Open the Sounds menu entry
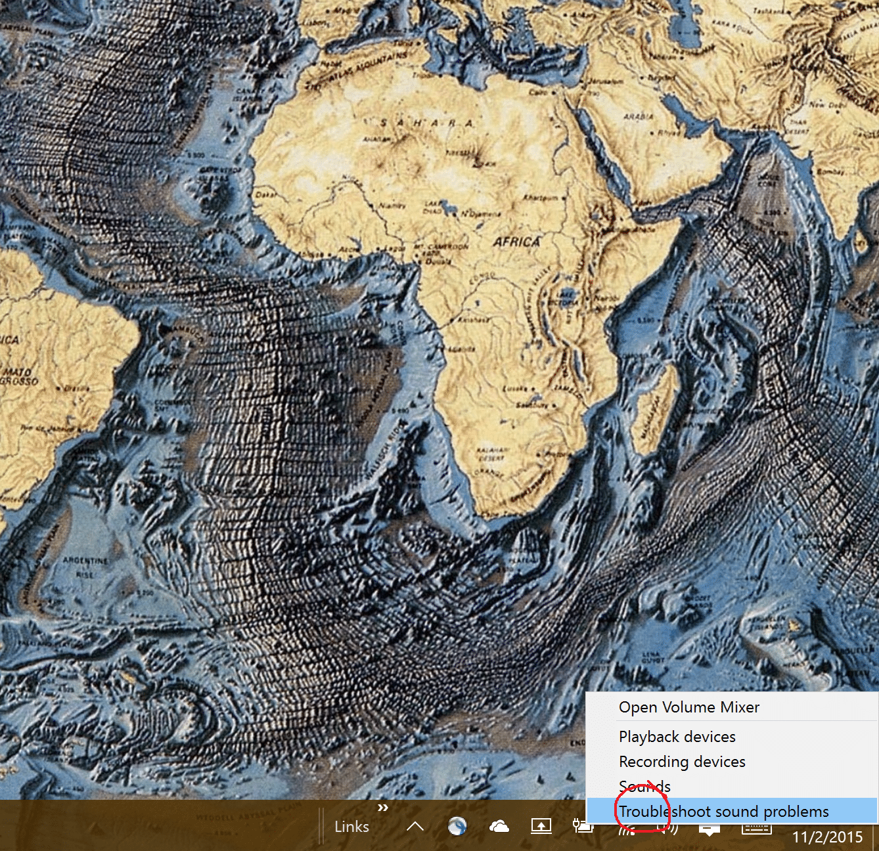This screenshot has width=879, height=851. [x=732, y=787]
